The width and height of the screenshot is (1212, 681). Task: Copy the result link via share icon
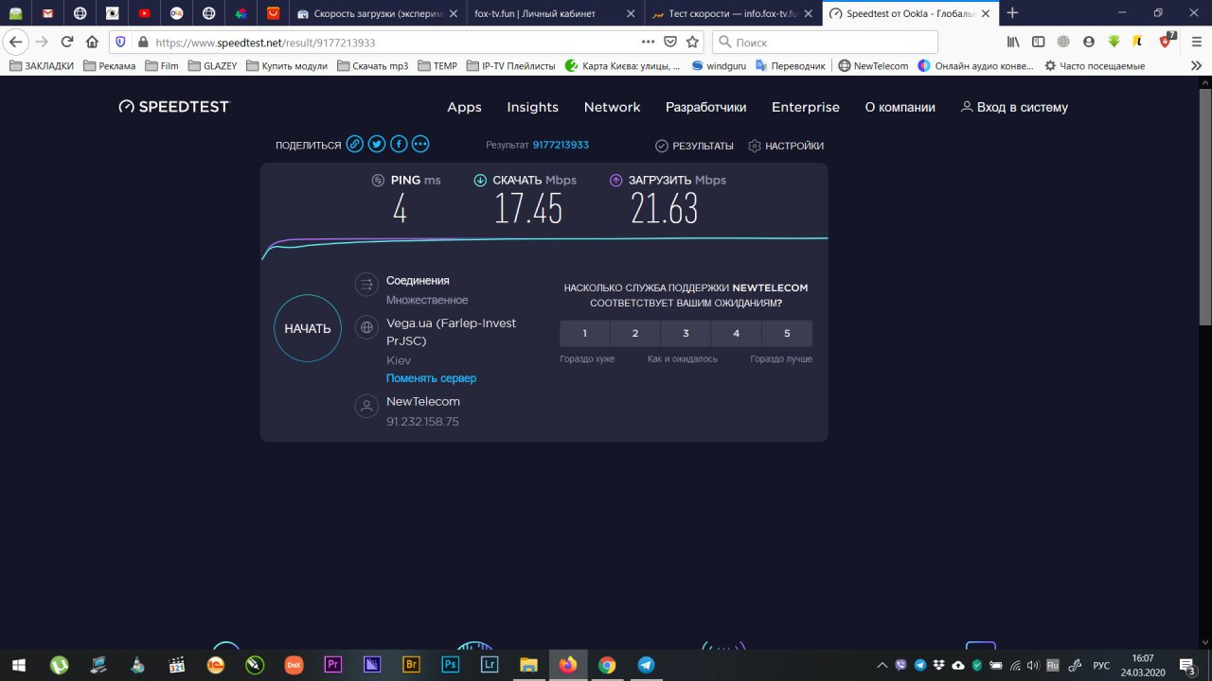(x=354, y=145)
